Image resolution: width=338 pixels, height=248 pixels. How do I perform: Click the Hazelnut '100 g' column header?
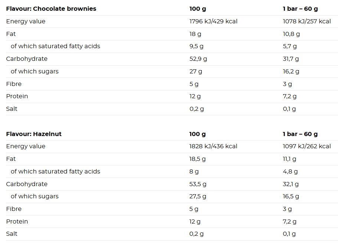point(197,134)
